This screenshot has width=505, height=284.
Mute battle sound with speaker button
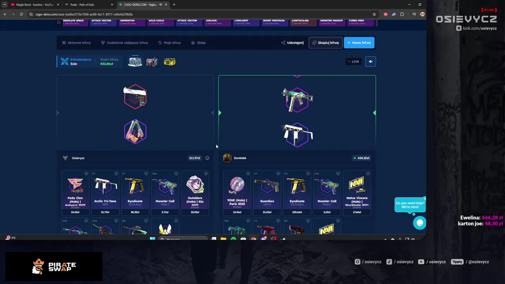coord(370,62)
